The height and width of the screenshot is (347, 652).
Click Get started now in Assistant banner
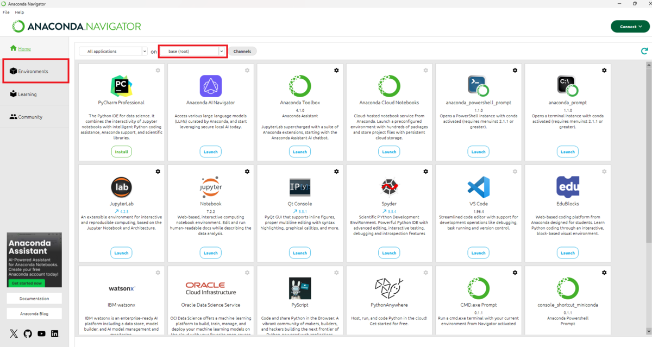[27, 283]
